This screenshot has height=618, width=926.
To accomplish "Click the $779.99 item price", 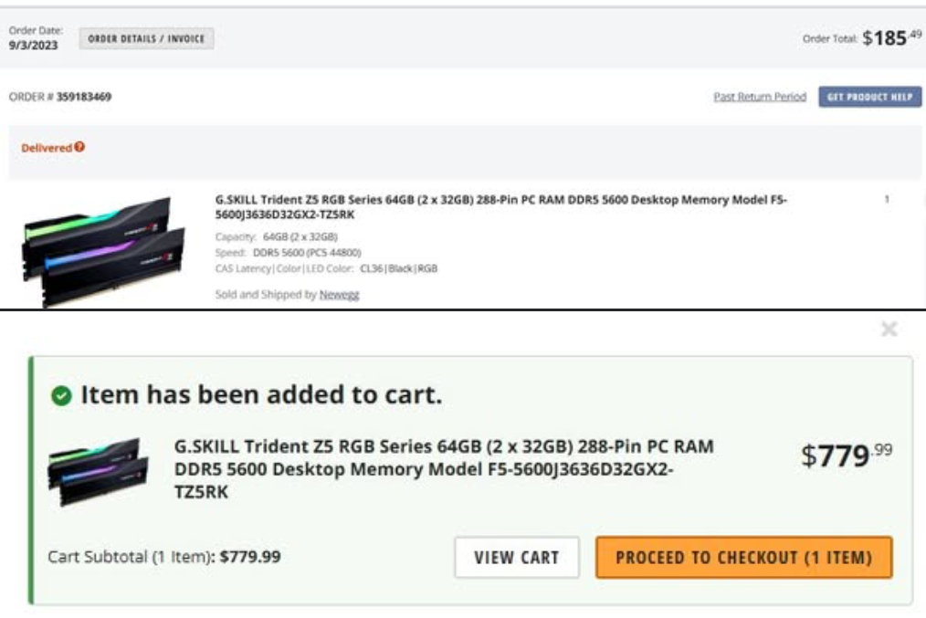I will [847, 455].
